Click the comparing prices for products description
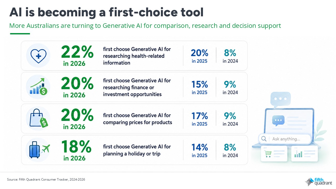The image size is (336, 189). pyautogui.click(x=138, y=119)
